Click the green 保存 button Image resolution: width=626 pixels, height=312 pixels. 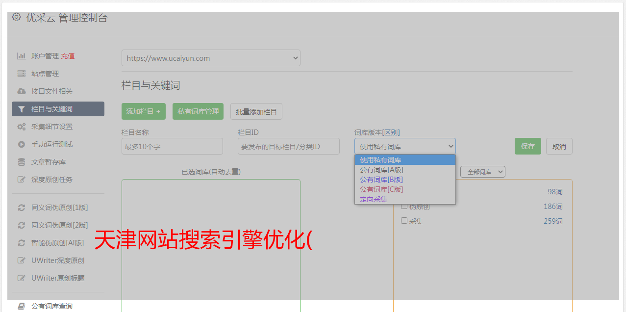point(528,146)
